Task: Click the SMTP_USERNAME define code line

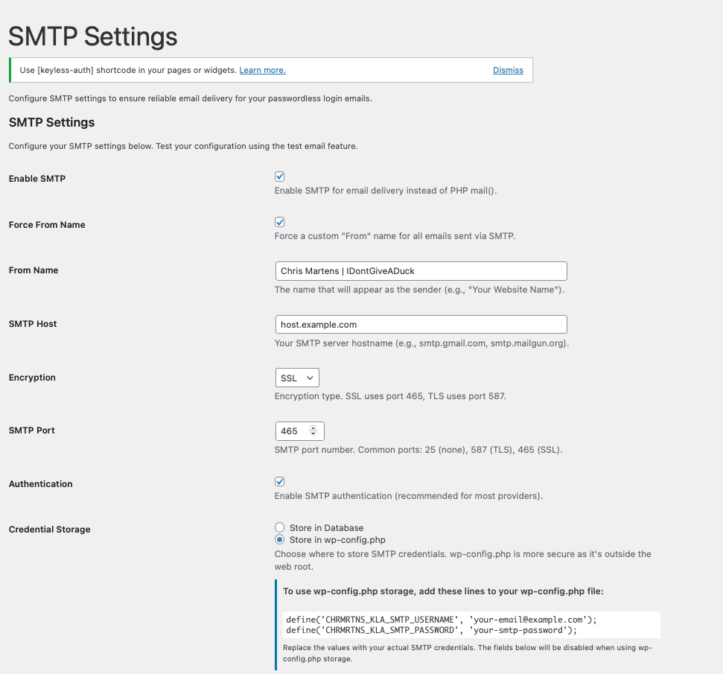Action: (442, 620)
